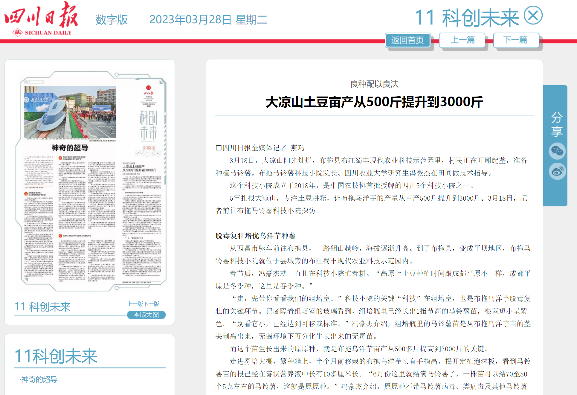The image size is (577, 395).
Task: Click the 11 科创未来 header title
Action: tap(466, 18)
